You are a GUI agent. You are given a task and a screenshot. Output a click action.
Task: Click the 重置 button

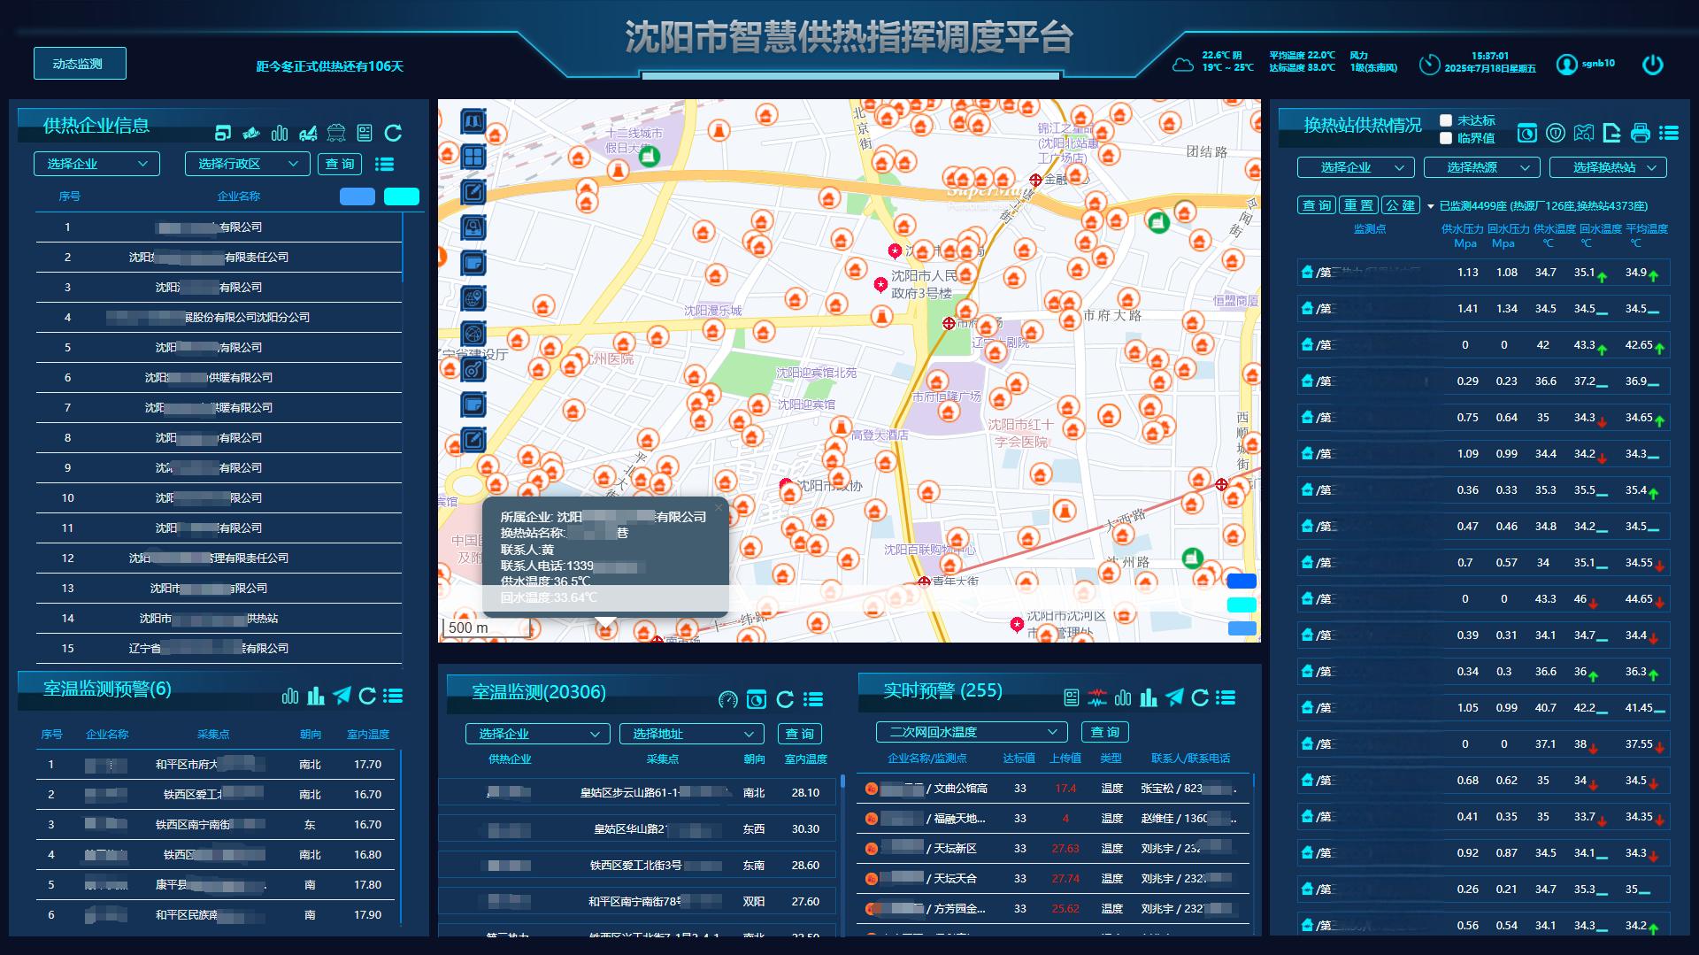tap(1357, 205)
